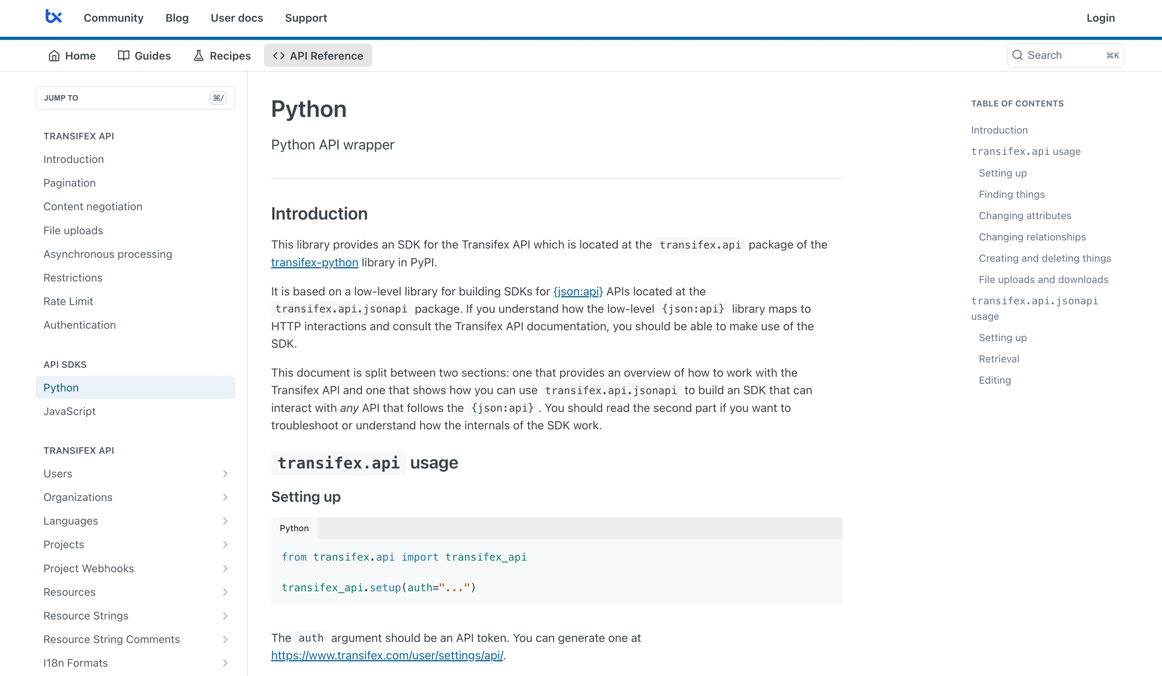Open Organizations in the sidebar
The image size is (1162, 676).
point(78,497)
